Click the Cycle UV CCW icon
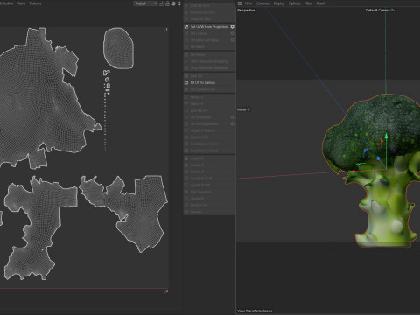The height and width of the screenshot is (315, 420). coord(186,178)
